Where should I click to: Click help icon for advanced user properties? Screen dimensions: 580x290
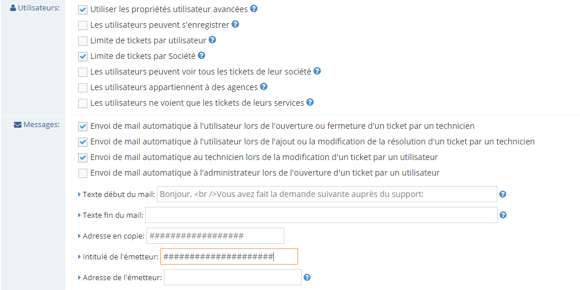coord(254,9)
